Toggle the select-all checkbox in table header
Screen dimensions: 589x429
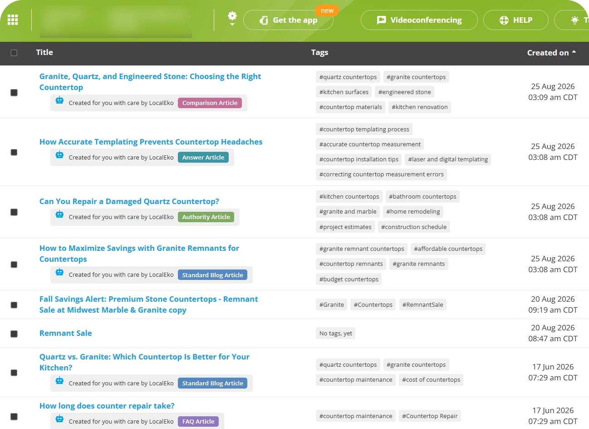14,53
